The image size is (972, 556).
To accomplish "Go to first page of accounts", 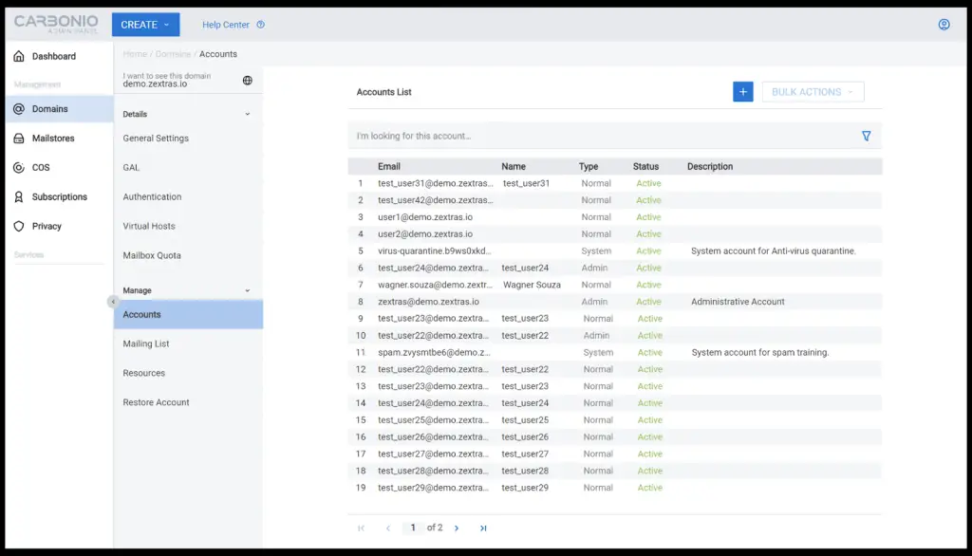I will pos(361,528).
